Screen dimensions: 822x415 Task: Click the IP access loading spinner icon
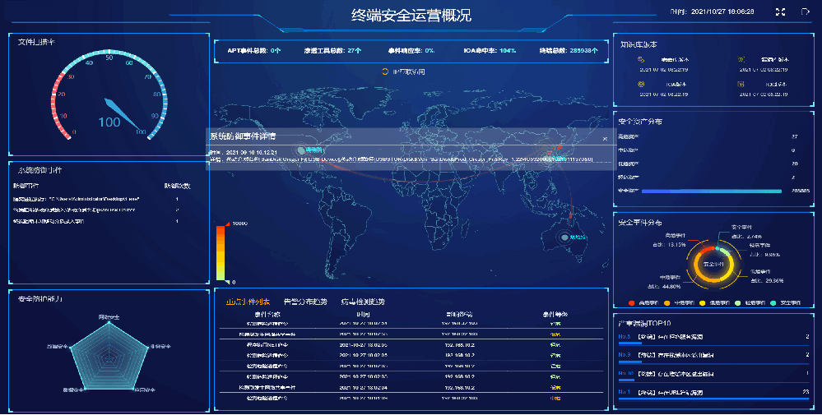click(384, 72)
